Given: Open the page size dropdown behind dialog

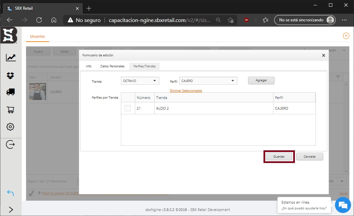Looking at the screenshot, I should (x=342, y=181).
